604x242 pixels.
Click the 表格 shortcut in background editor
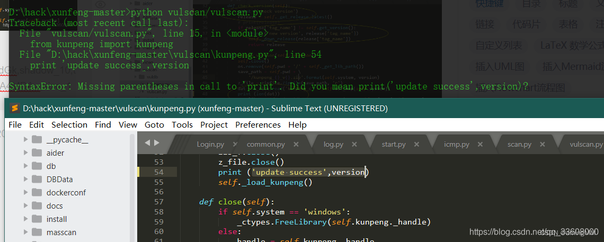click(x=568, y=24)
